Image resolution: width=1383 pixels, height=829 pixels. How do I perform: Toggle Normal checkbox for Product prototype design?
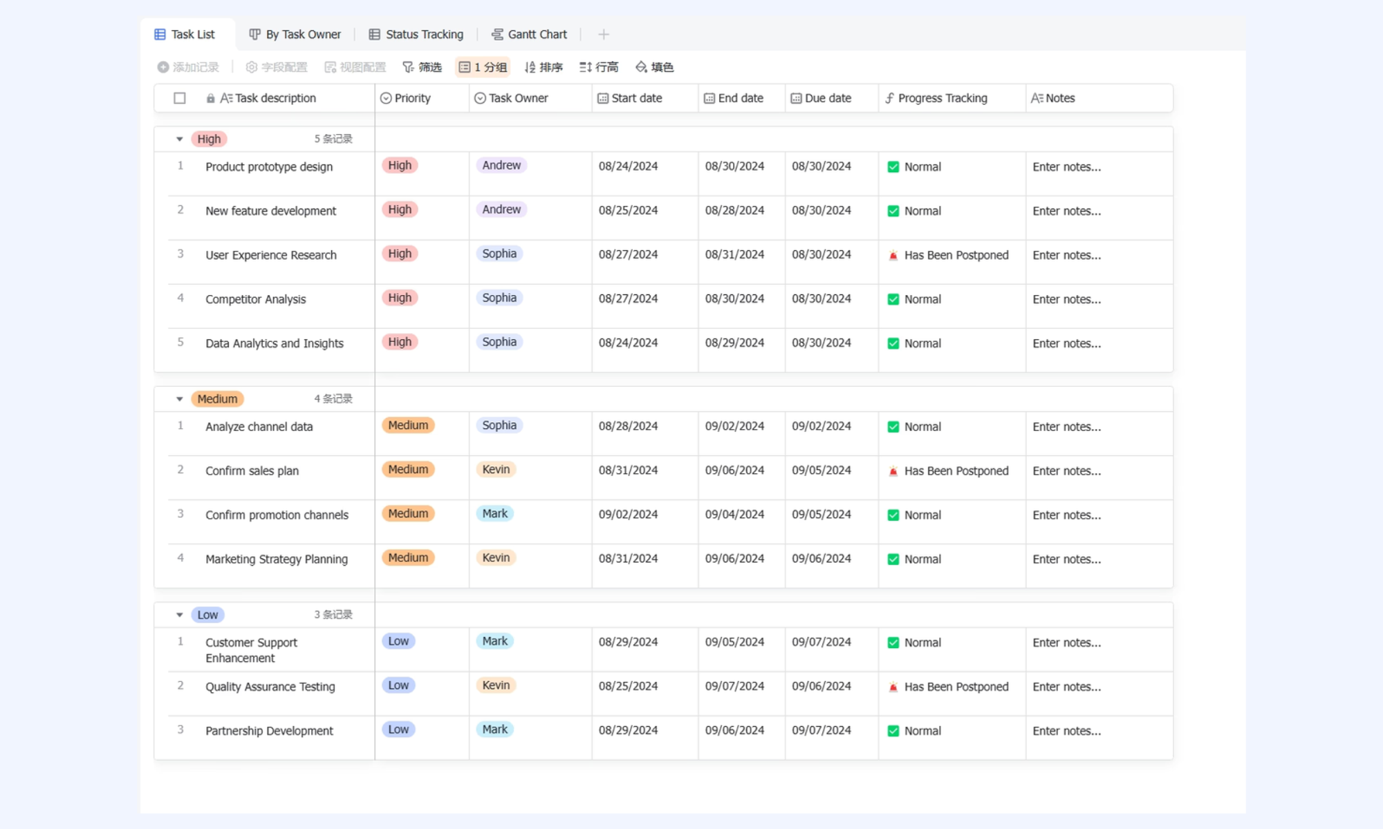(x=893, y=167)
